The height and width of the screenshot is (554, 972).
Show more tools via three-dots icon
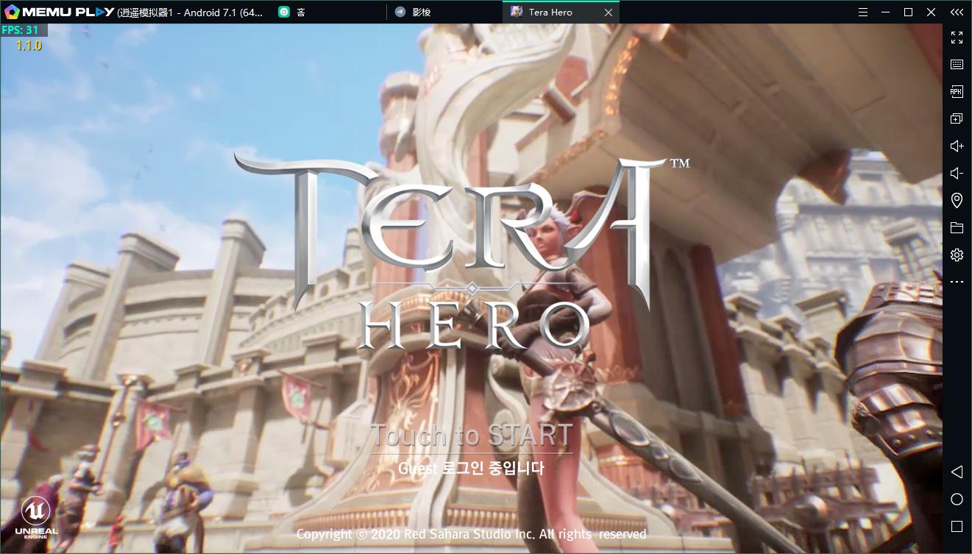957,282
